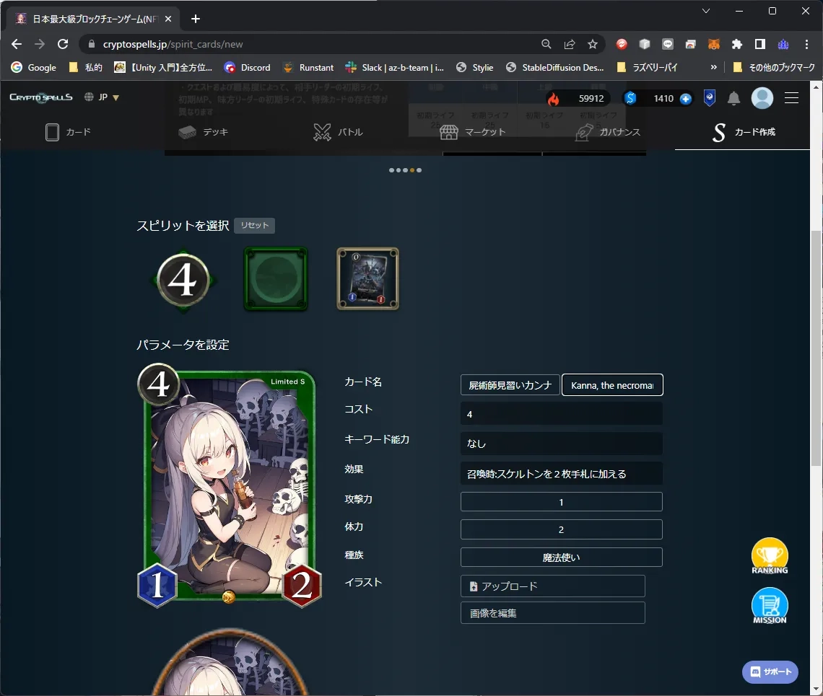823x696 pixels.
Task: Click the English card name field
Action: click(611, 385)
